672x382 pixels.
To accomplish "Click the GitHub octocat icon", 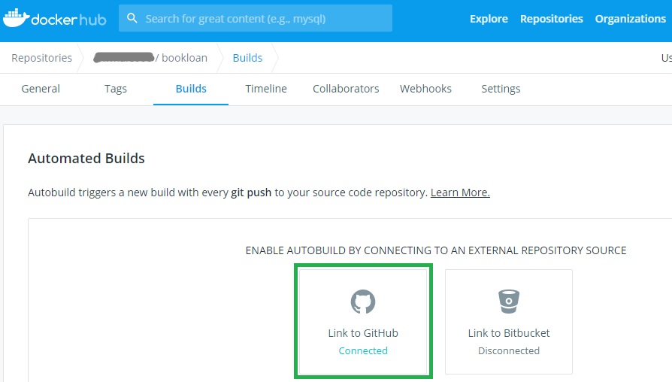I will [363, 302].
